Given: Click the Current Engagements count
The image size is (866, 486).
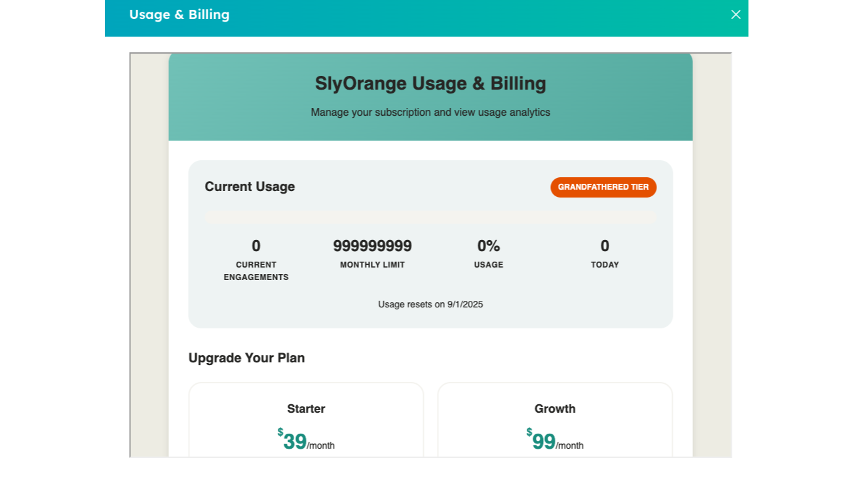Looking at the screenshot, I should (256, 246).
